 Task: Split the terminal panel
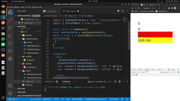(x=116, y=82)
